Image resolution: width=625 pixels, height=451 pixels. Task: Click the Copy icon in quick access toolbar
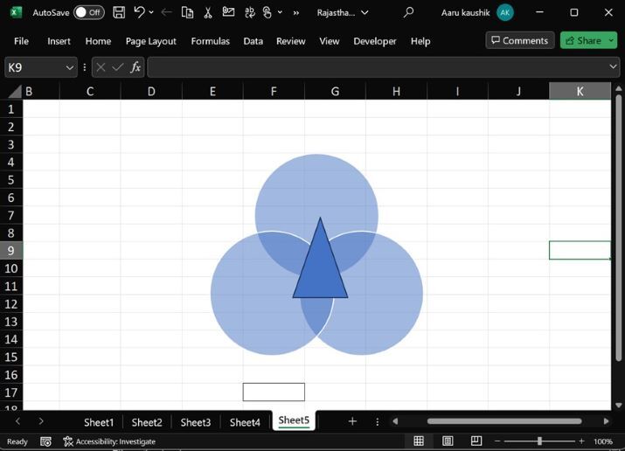click(x=187, y=12)
